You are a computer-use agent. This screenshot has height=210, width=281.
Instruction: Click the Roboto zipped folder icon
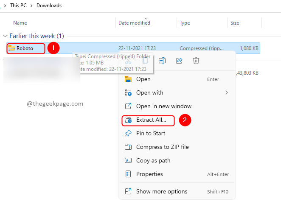click(x=11, y=48)
